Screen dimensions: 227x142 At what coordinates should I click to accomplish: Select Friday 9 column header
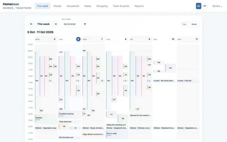pos(141,39)
